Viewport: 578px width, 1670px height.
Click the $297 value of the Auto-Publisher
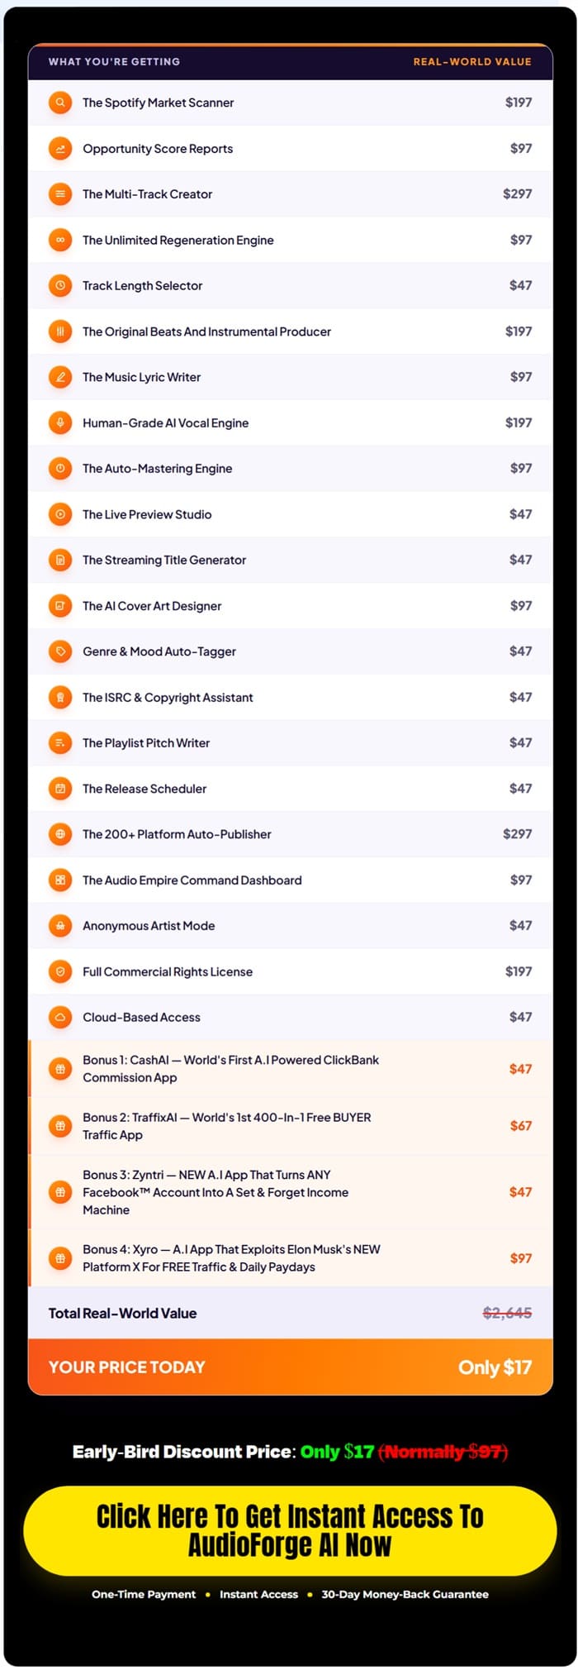click(517, 834)
